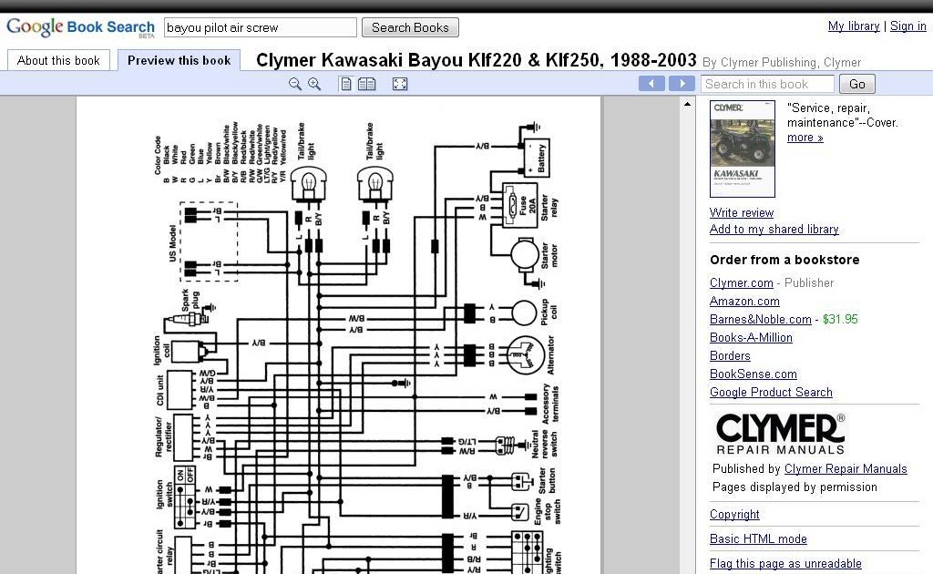The width and height of the screenshot is (933, 574).
Task: Click the book title heading
Action: (476, 60)
